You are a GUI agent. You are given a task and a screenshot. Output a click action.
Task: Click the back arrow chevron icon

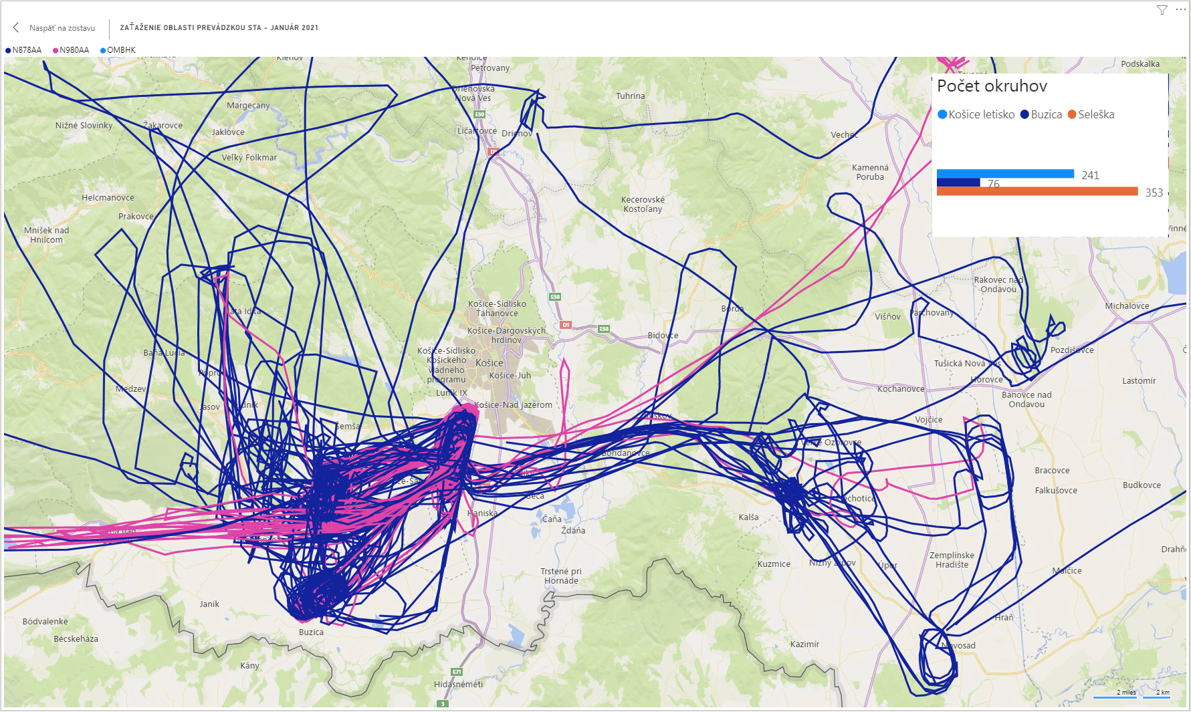pos(16,27)
